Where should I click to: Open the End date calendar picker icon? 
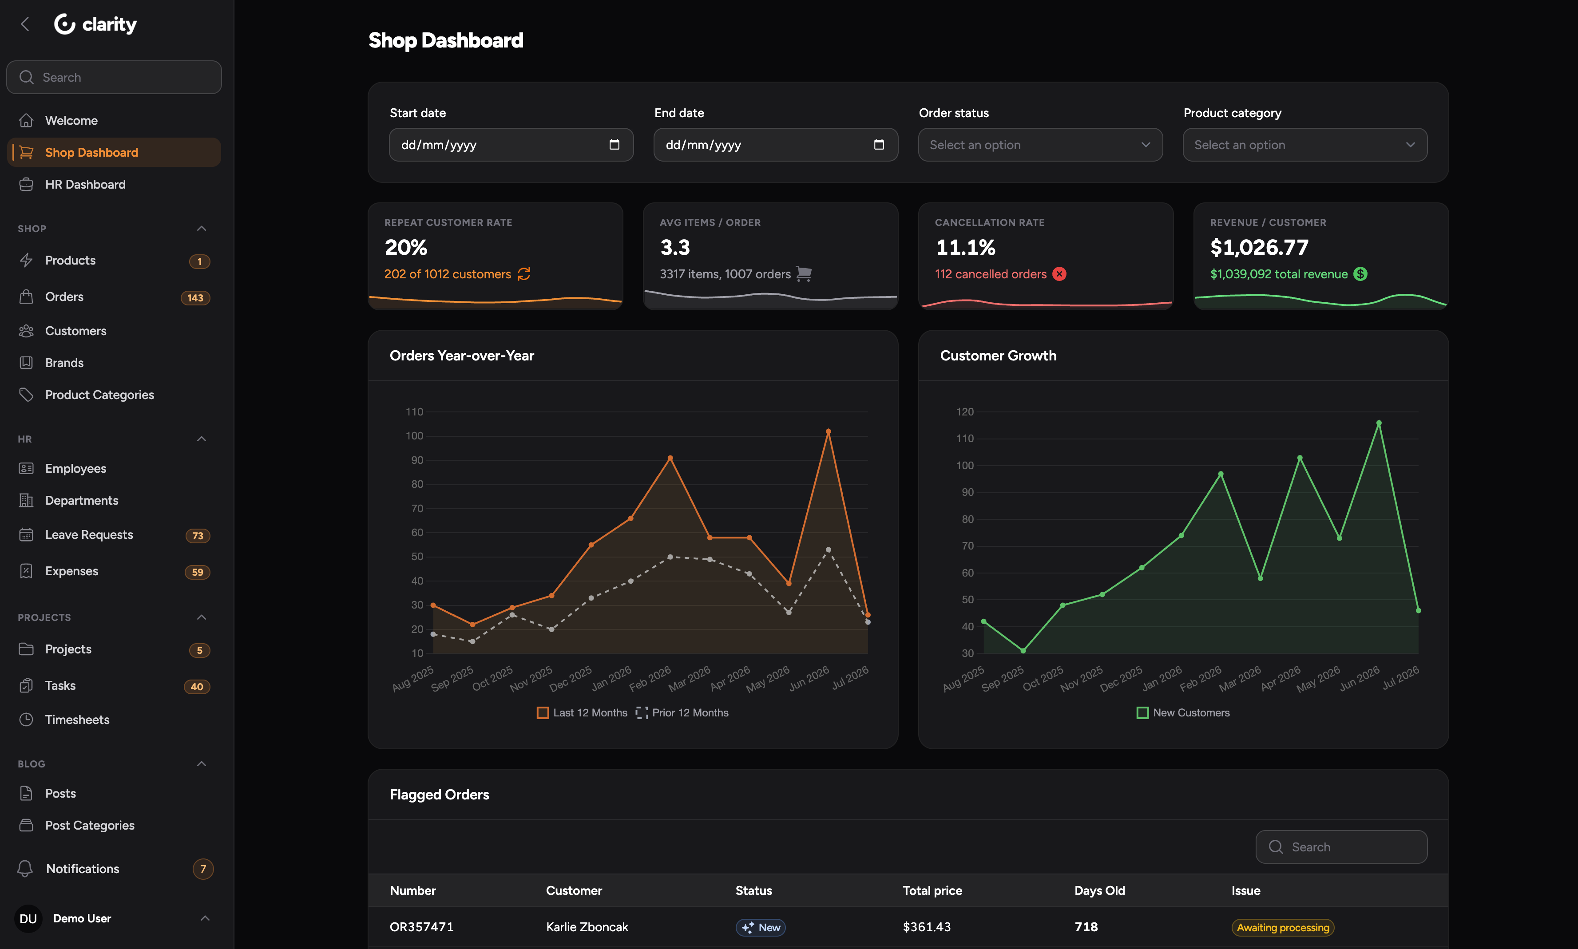point(879,145)
